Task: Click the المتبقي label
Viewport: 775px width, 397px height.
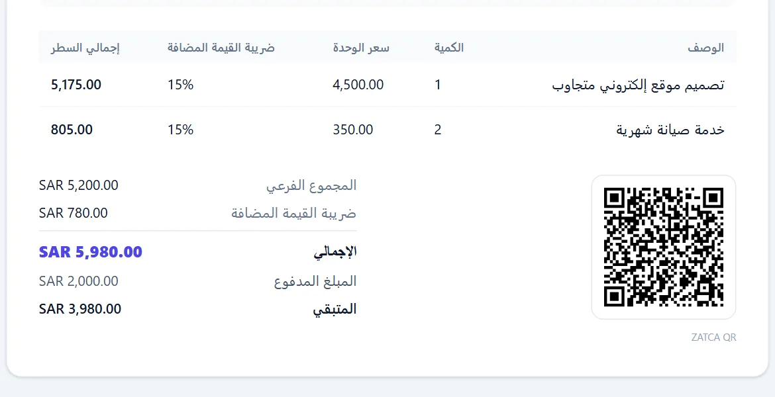Action: coord(335,310)
